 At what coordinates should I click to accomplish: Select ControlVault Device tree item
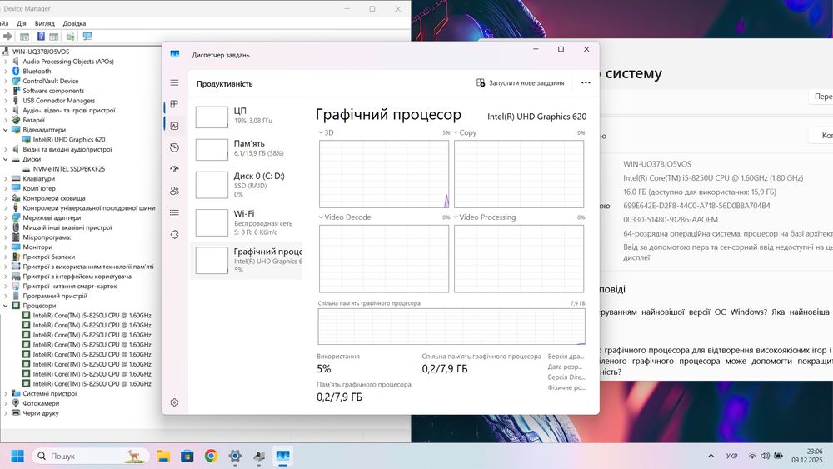point(51,82)
